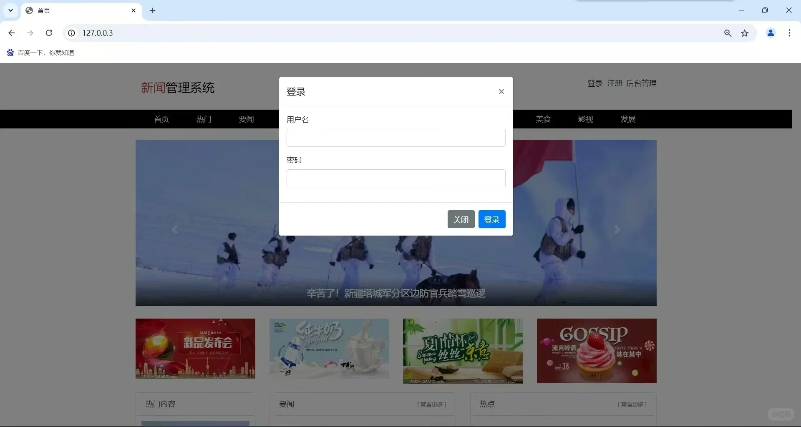Open the three-dot browser menu icon
The height and width of the screenshot is (427, 801).
point(789,33)
